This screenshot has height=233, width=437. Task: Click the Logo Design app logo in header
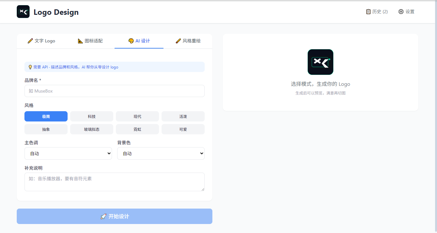tap(23, 12)
